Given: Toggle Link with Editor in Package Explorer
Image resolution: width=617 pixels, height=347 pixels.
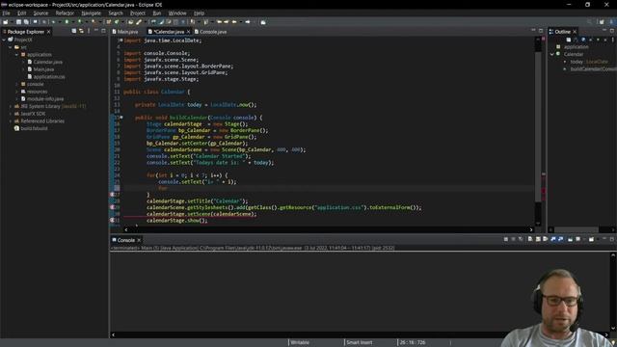Looking at the screenshot, I should click(81, 31).
